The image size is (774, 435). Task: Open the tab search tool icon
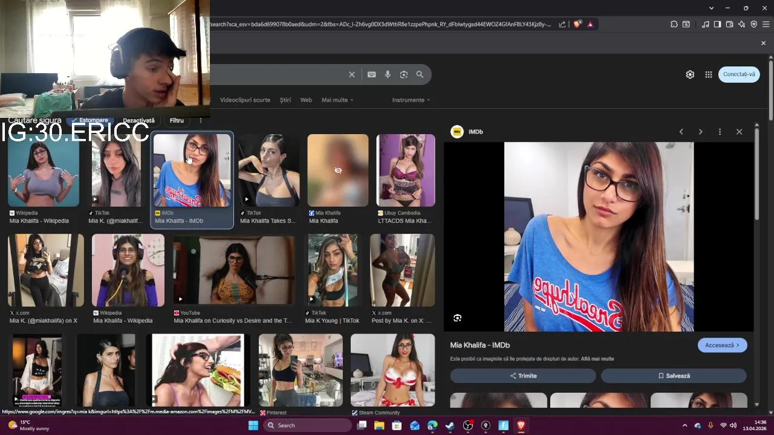pyautogui.click(x=686, y=24)
